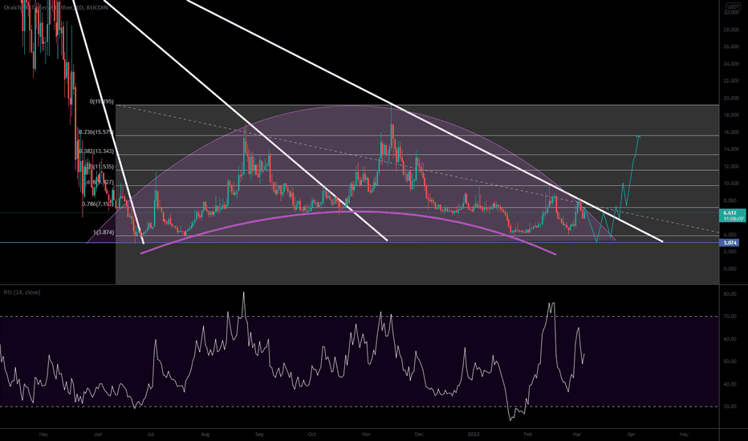Image resolution: width=748 pixels, height=441 pixels.
Task: Click the 10.000 price axis value
Action: point(731,184)
